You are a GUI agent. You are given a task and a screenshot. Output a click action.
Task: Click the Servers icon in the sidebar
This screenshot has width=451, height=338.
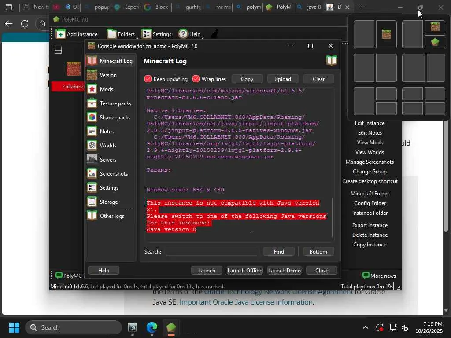click(92, 159)
